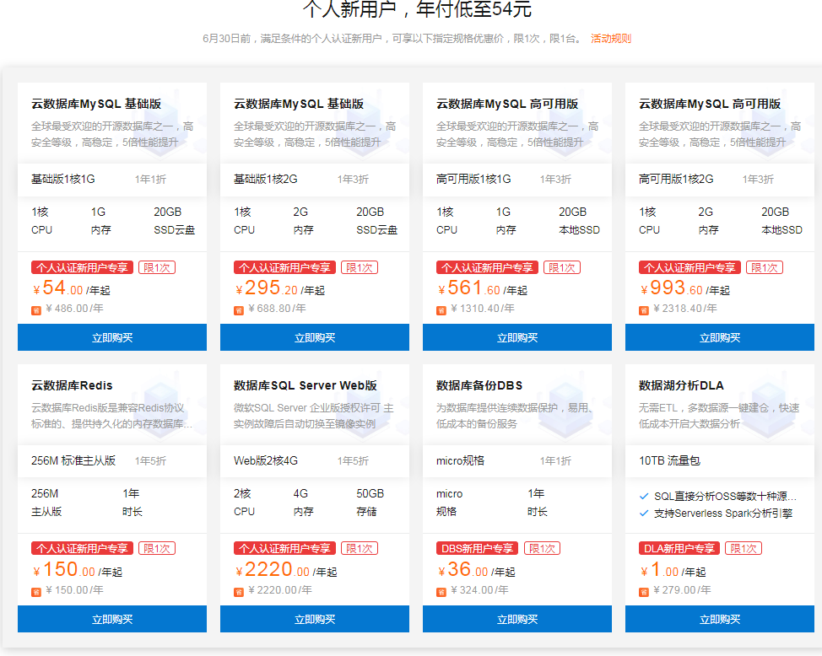Click the savings icon beside ¥279.00/年
Viewport: 822px width, 656px height.
click(x=644, y=592)
